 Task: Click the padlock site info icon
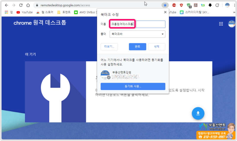tap(37, 5)
